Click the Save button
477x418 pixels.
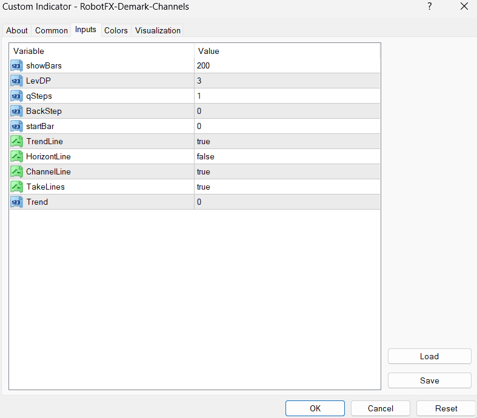pyautogui.click(x=429, y=380)
